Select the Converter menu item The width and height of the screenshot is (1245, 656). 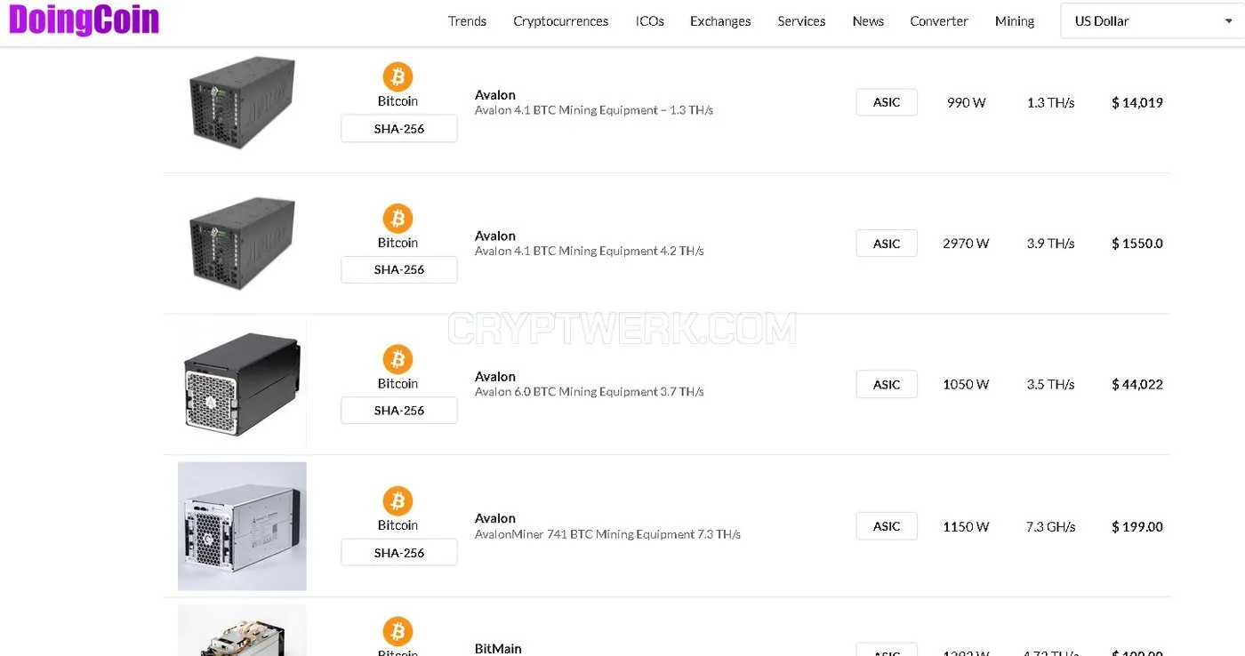pyautogui.click(x=939, y=21)
